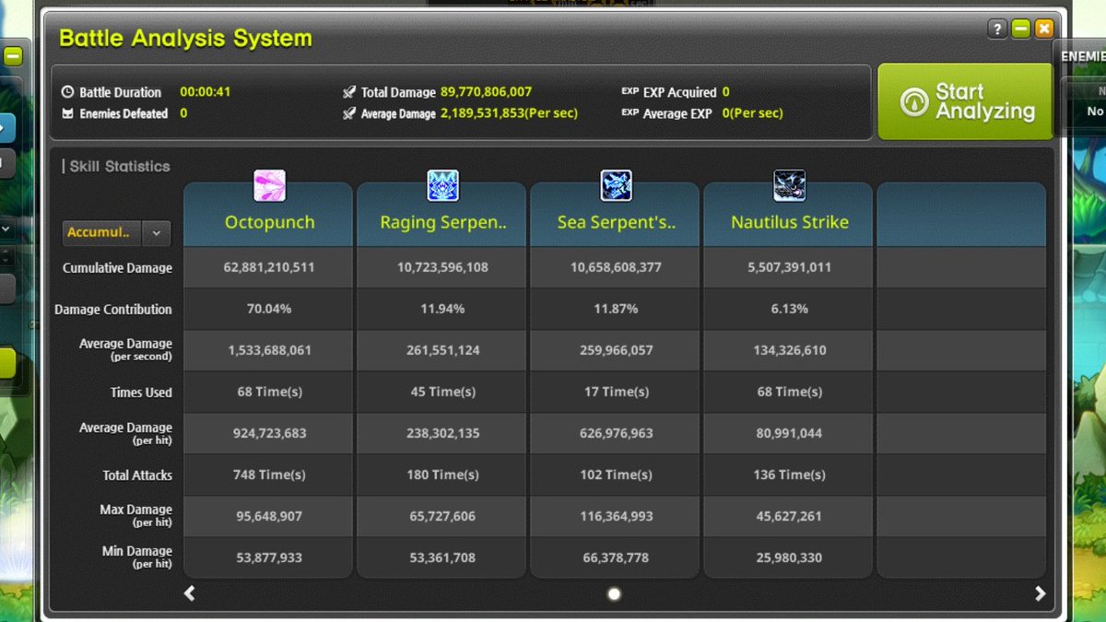Click the 5,507,391,011 cumulative damage cell
Image resolution: width=1106 pixels, height=622 pixels.
click(x=788, y=267)
